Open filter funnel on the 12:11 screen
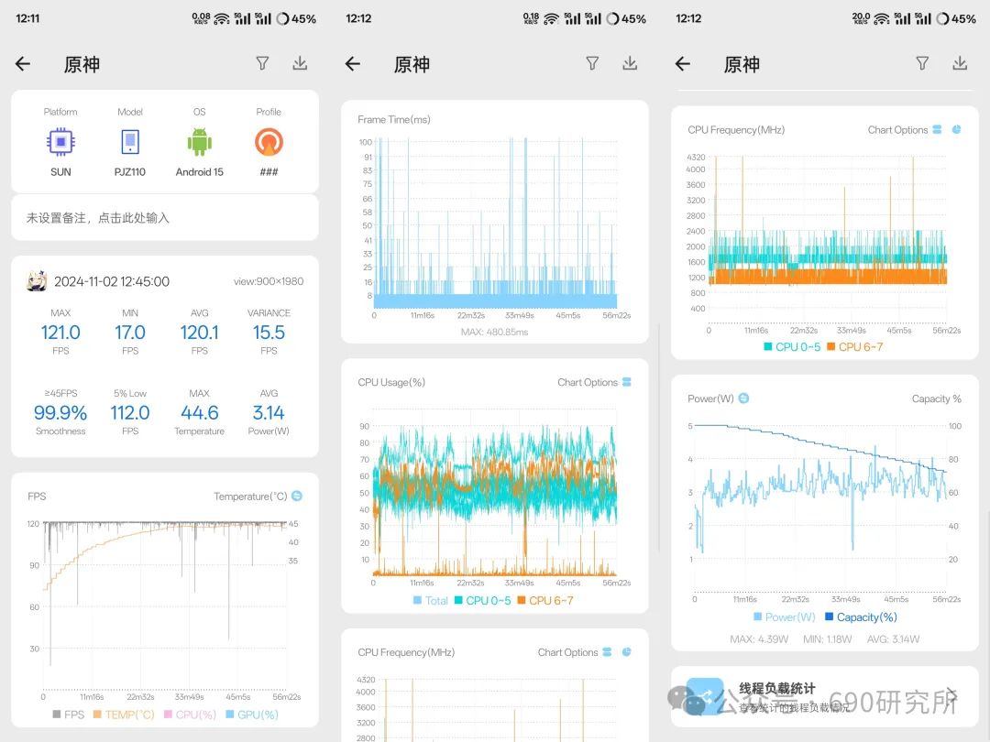 (262, 63)
